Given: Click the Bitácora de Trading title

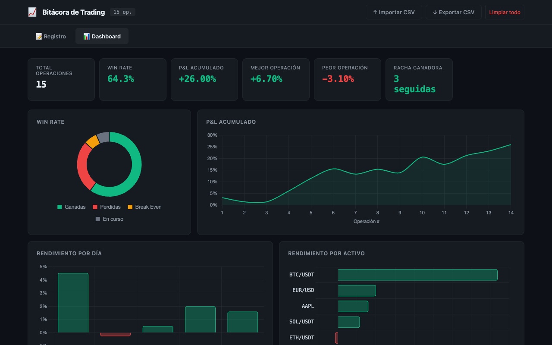Looking at the screenshot, I should tap(73, 12).
